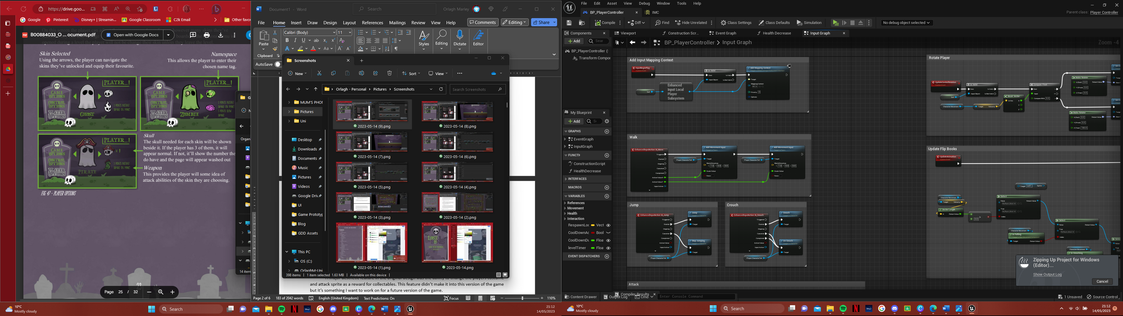Print the PDF in Google Drive viewer

pyautogui.click(x=207, y=35)
